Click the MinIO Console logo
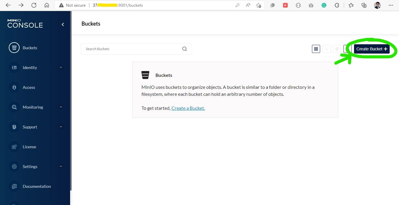Image resolution: width=399 pixels, height=205 pixels. point(25,24)
